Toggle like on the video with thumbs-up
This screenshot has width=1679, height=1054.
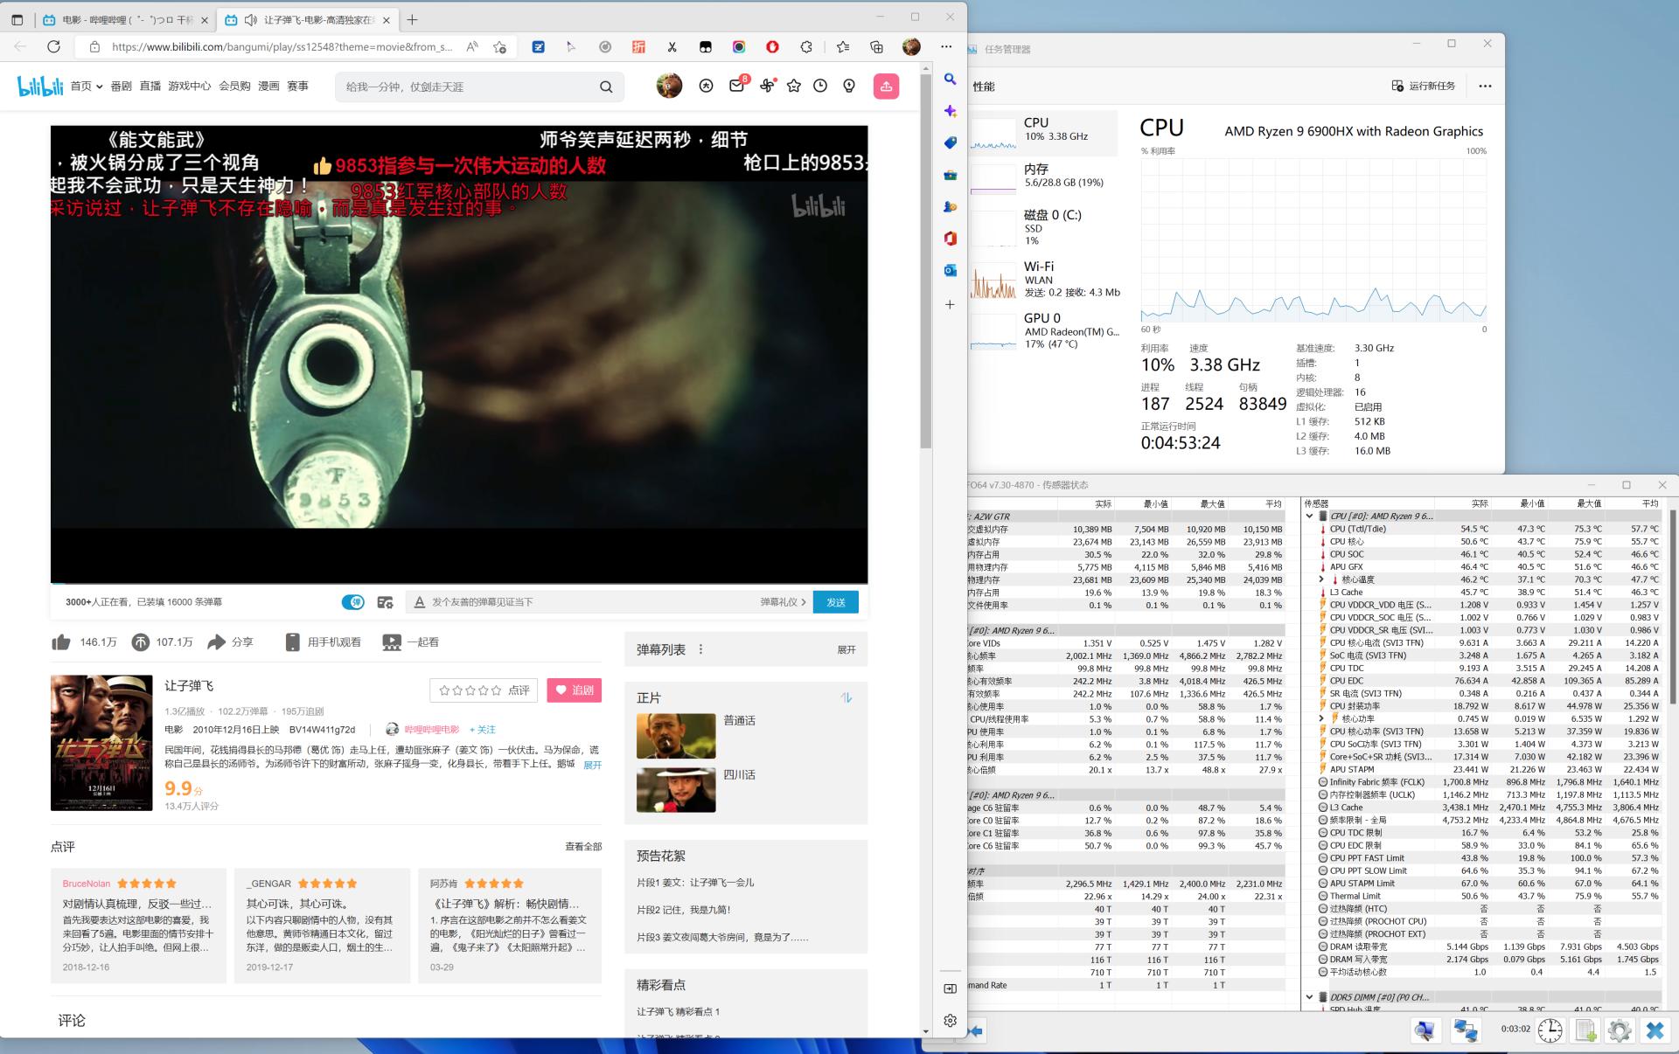tap(61, 641)
